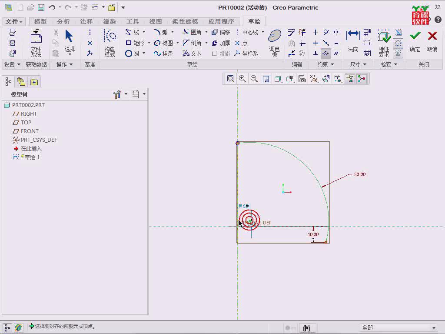Screen dimensions: 445x334
Task: Select the Point tool in sketch group
Action: (x=241, y=43)
